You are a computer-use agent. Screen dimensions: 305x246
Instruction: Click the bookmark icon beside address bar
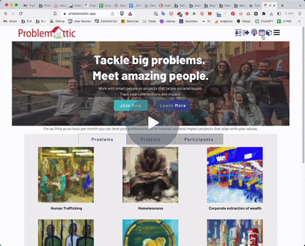pyautogui.click(x=55, y=14)
